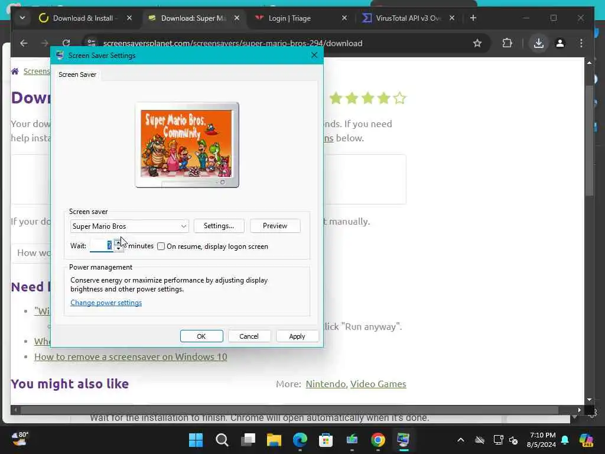
Task: Close the Login | Triage tab
Action: (344, 18)
